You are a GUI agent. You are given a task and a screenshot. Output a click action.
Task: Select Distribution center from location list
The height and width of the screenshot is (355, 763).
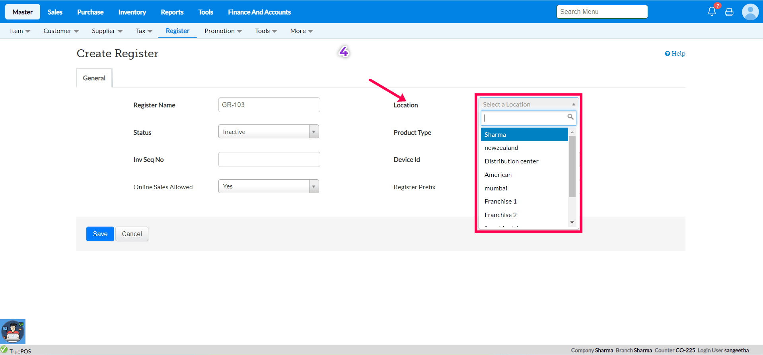coord(511,161)
